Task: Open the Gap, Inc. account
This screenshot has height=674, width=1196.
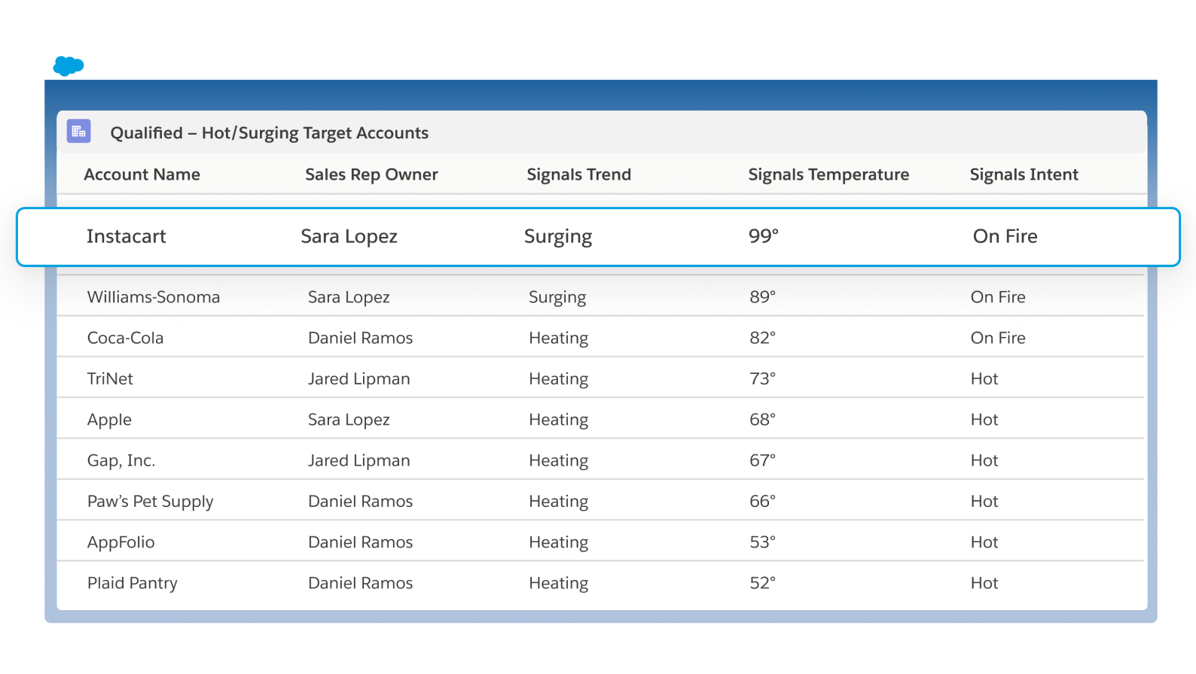Action: [121, 460]
